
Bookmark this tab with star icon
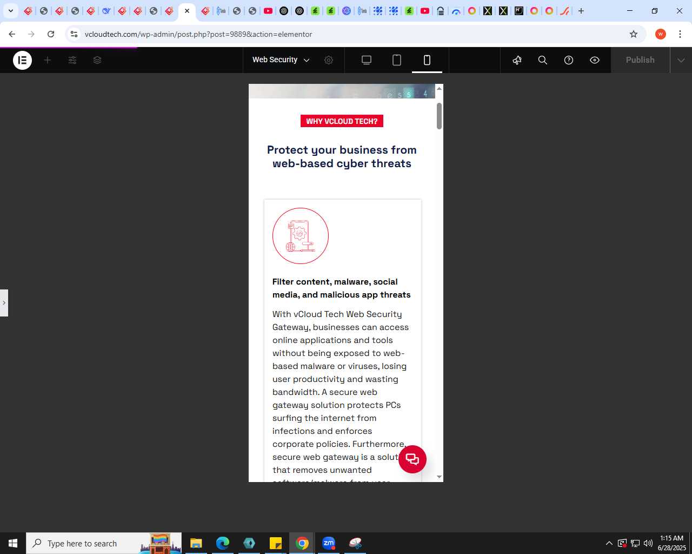[634, 34]
